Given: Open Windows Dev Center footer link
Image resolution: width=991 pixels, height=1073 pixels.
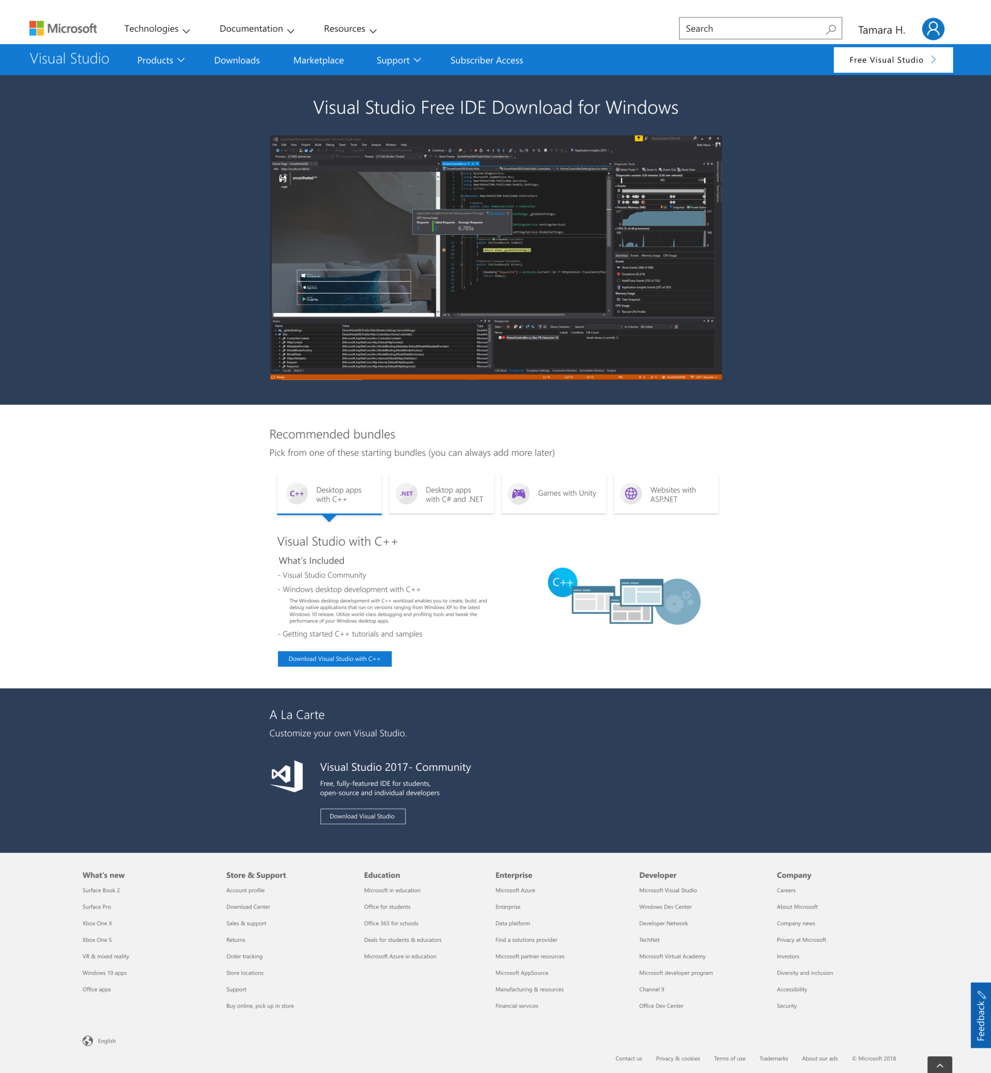Looking at the screenshot, I should tap(666, 907).
